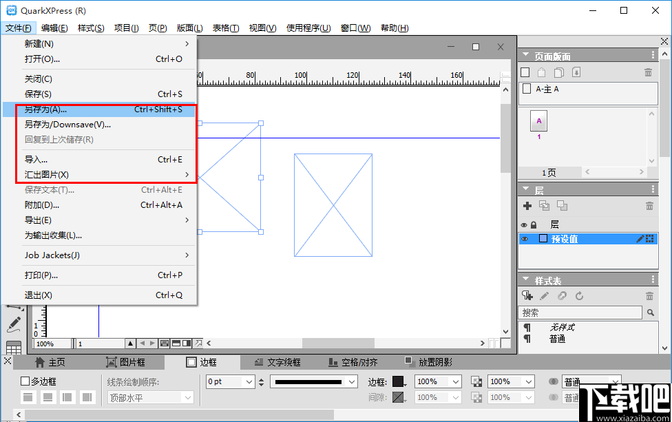Click the pencil edit icon on 预设值 layer
The image size is (672, 422).
tap(640, 238)
